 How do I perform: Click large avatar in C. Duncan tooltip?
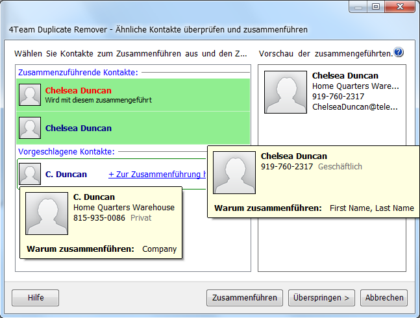click(x=46, y=214)
